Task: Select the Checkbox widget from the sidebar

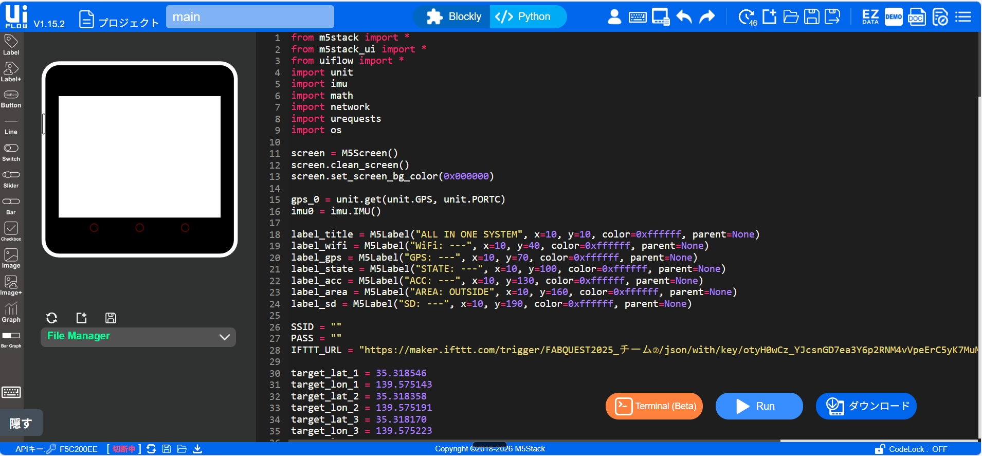Action: point(11,232)
